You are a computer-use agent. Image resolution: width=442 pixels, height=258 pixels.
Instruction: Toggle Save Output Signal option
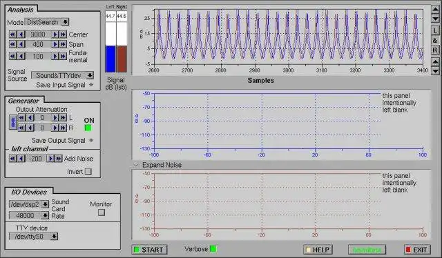pyautogui.click(x=91, y=140)
